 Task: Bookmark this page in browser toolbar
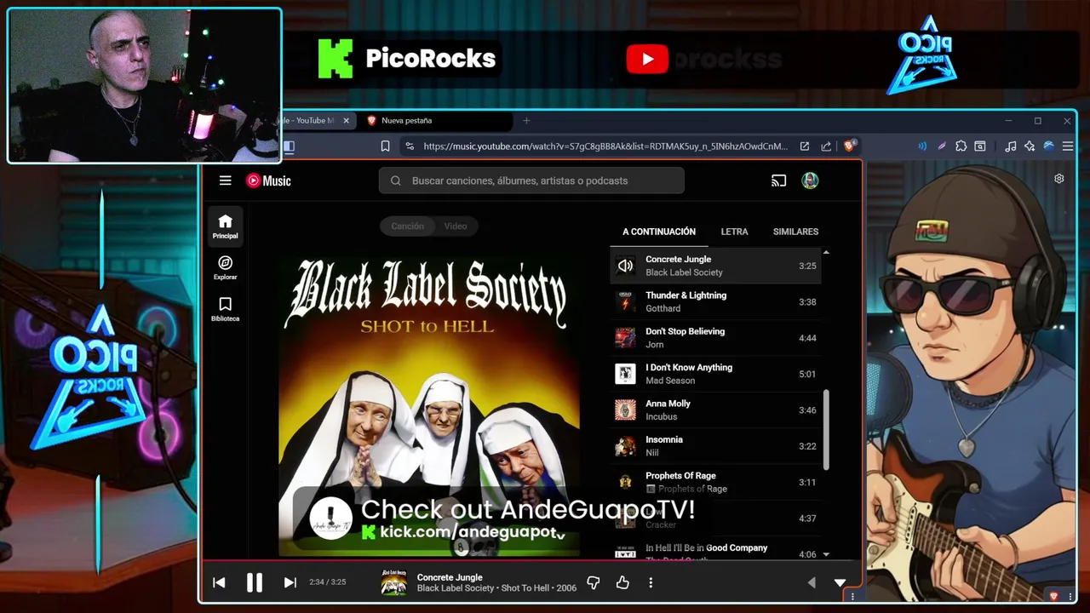pyautogui.click(x=385, y=146)
